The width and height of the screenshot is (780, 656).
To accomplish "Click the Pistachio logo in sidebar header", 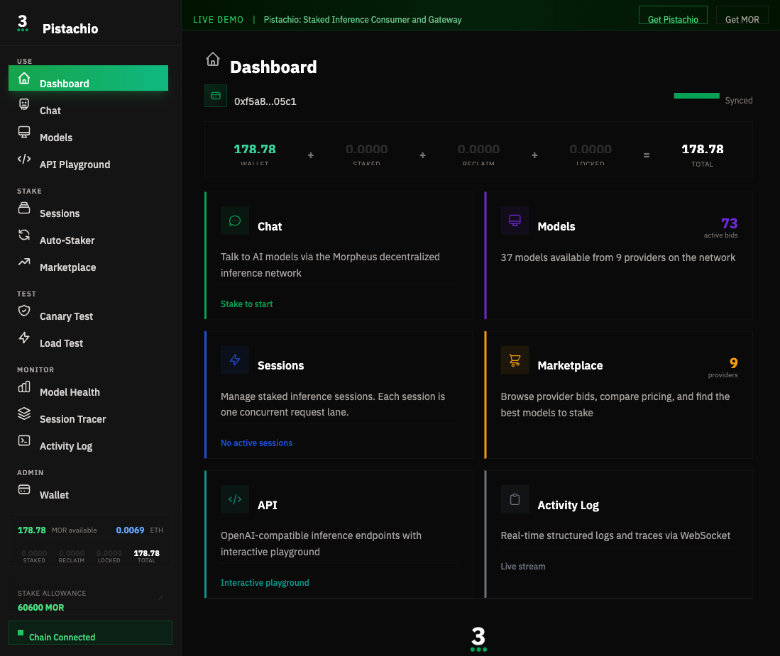I will [23, 23].
